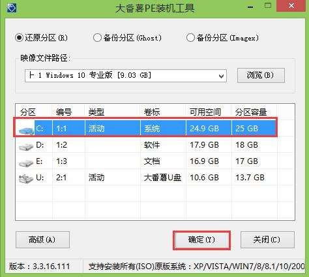Select the 备份分区(Imagex) radio button

pos(190,38)
